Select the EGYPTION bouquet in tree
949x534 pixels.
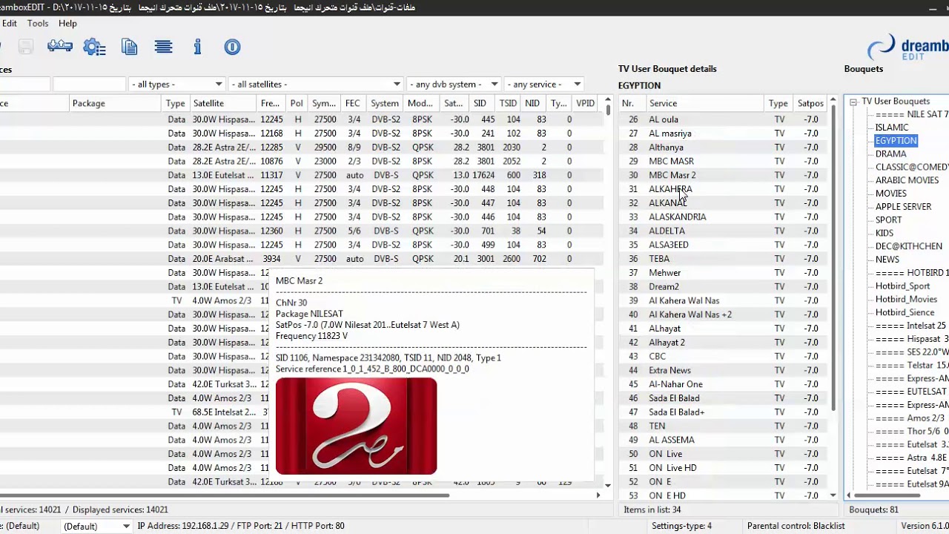[896, 141]
